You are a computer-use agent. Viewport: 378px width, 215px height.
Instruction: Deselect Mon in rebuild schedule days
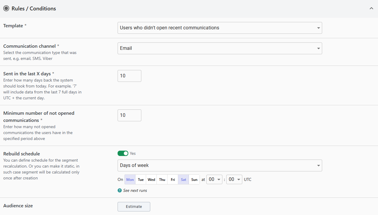pyautogui.click(x=130, y=180)
